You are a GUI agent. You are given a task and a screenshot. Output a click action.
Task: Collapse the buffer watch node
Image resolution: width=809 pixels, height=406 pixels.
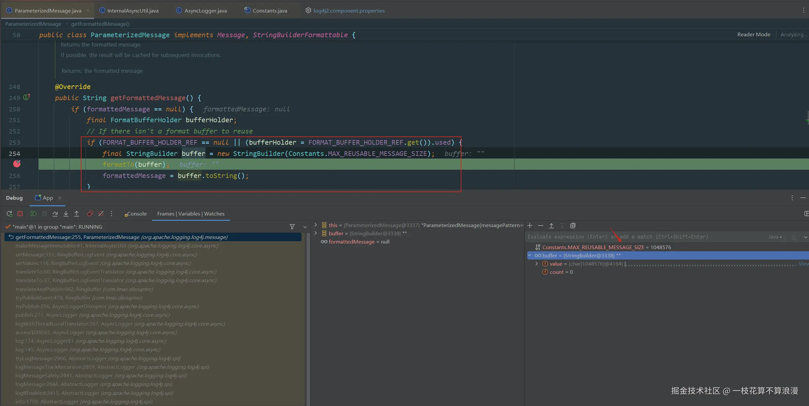530,255
